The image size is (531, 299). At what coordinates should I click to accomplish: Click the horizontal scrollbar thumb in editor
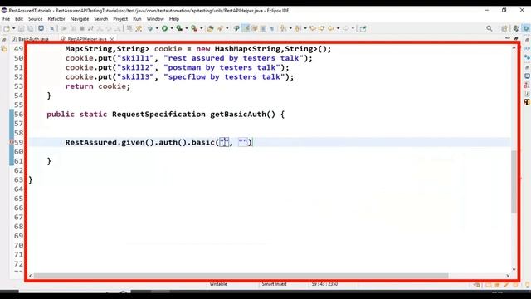click(x=241, y=276)
